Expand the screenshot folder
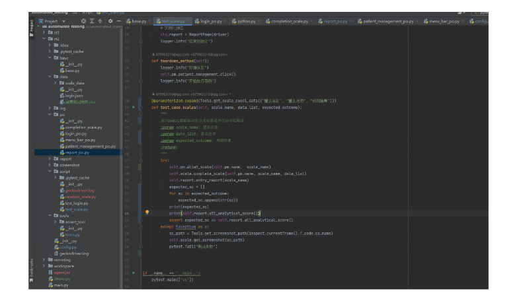Viewport: 529px width, 299px height. pos(50,165)
